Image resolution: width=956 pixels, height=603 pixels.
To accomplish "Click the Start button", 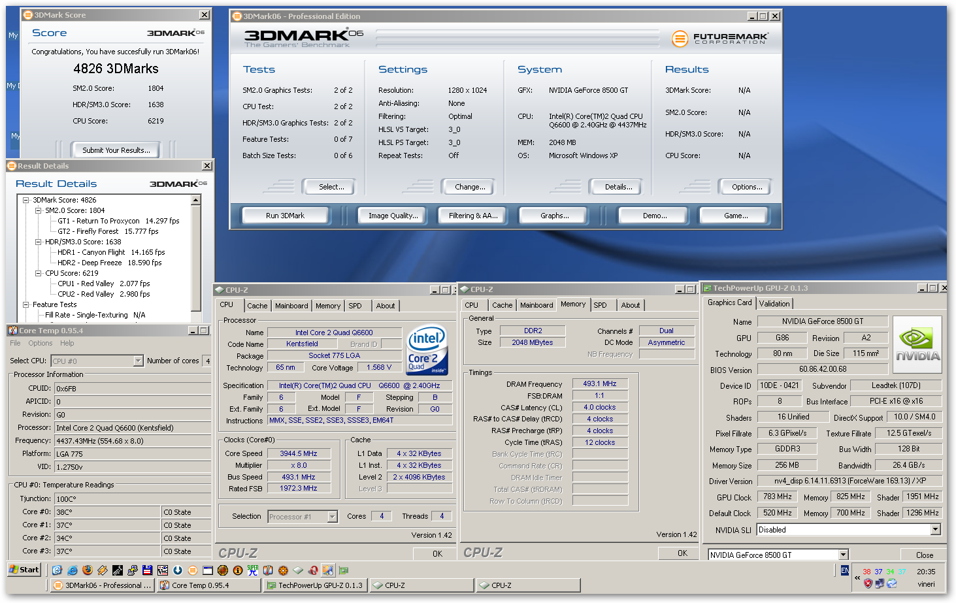I will (24, 570).
